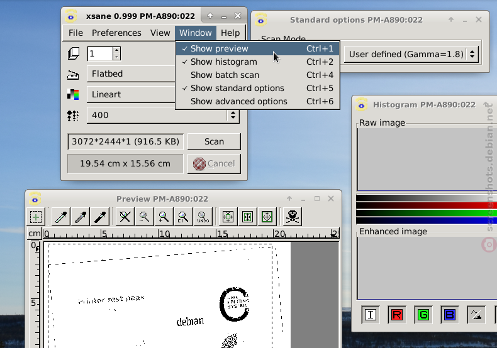Open the Flatbed source dropdown

coord(131,73)
